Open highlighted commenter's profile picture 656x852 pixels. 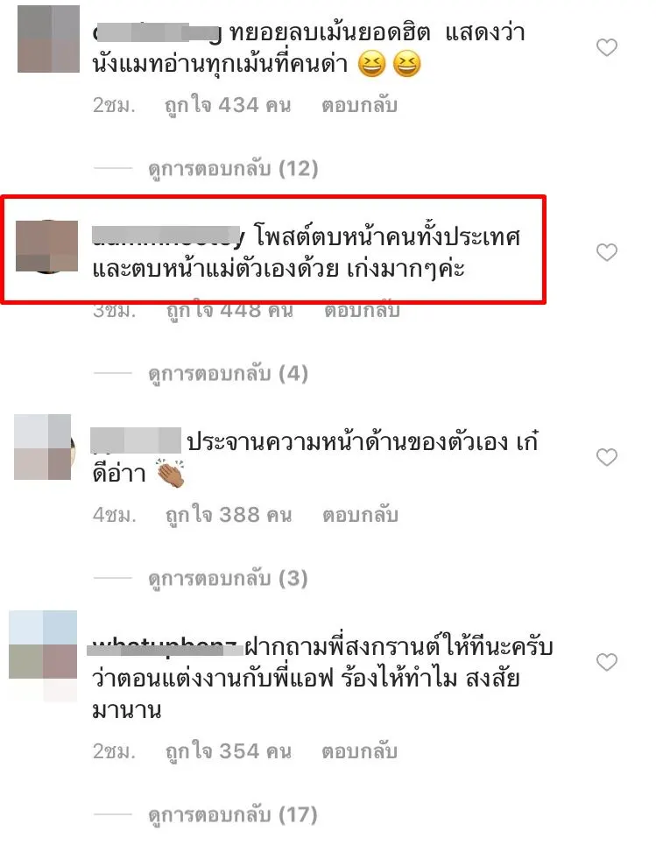point(46,246)
